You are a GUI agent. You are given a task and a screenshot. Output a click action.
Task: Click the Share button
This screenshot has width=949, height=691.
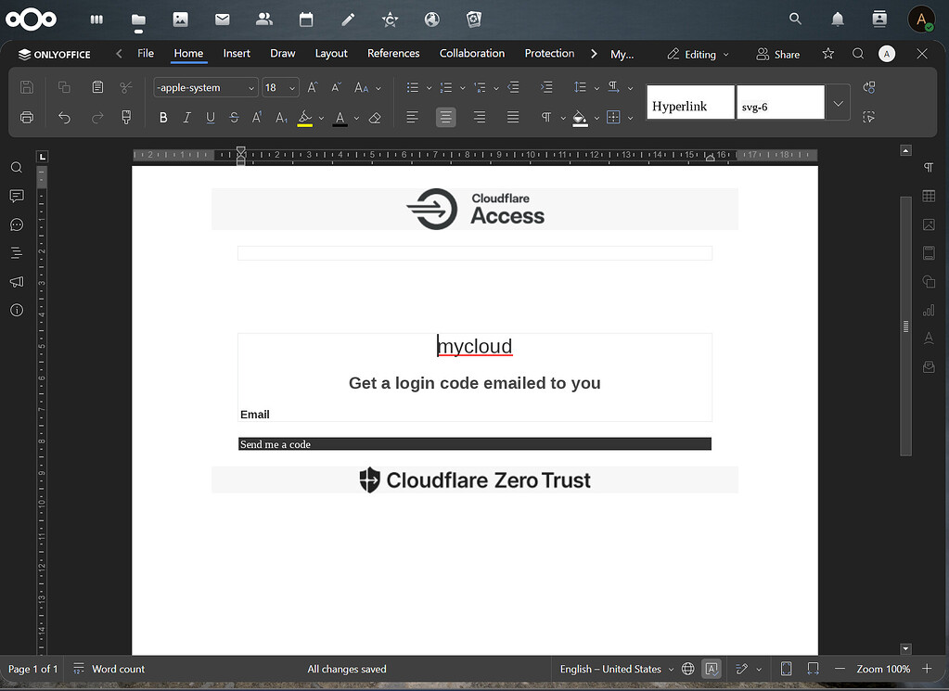pyautogui.click(x=778, y=55)
